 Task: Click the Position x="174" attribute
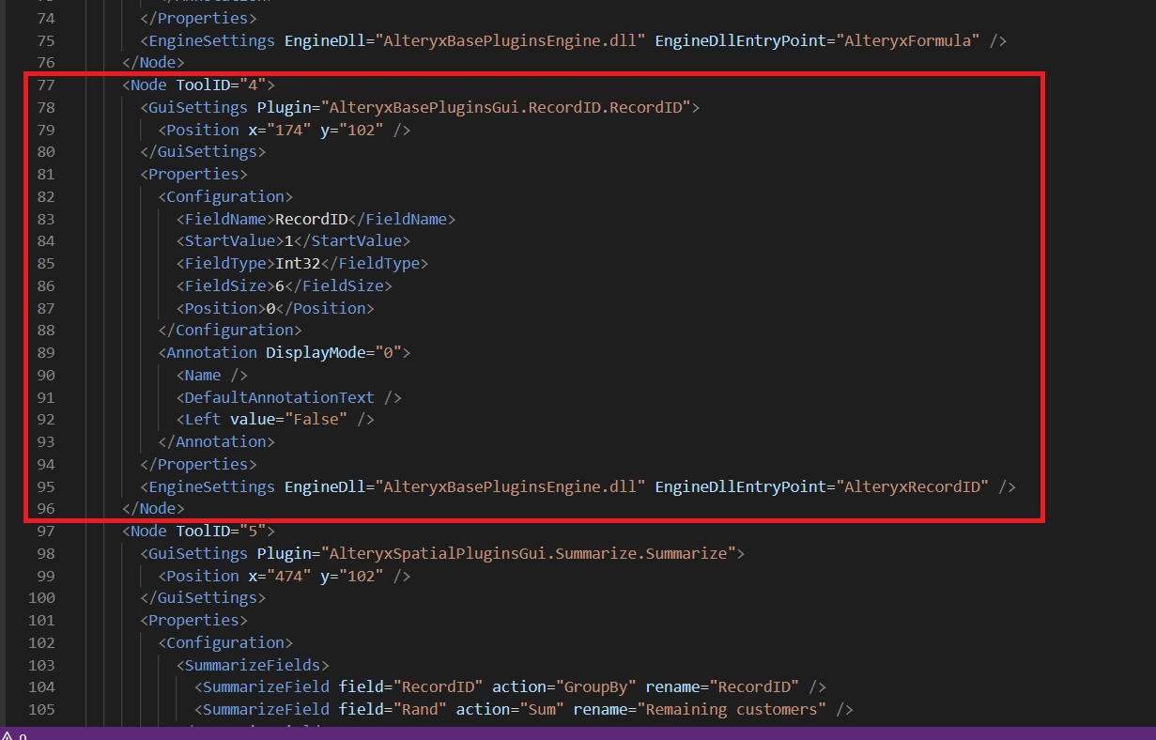click(277, 130)
